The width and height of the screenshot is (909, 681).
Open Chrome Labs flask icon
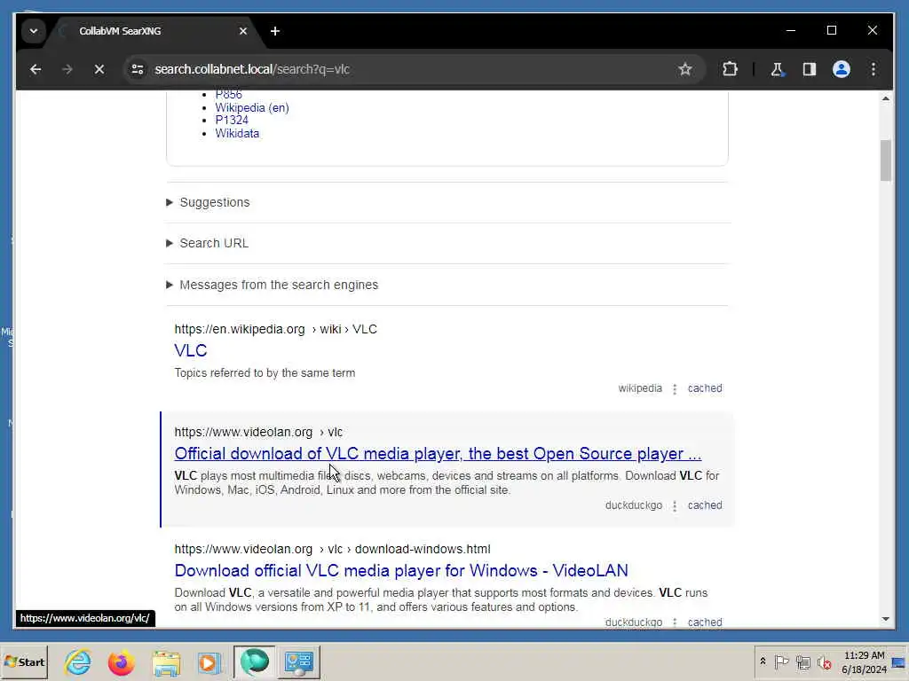(x=777, y=69)
